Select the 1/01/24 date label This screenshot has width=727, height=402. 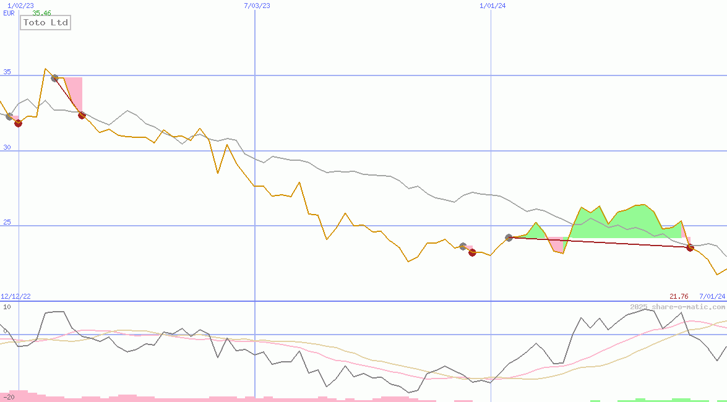coord(492,6)
